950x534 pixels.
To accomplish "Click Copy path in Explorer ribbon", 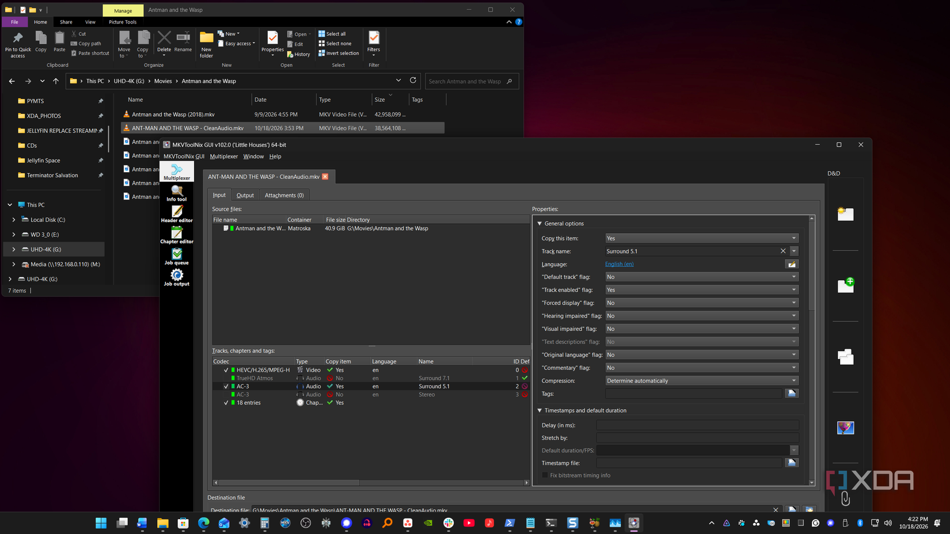I will (x=86, y=44).
